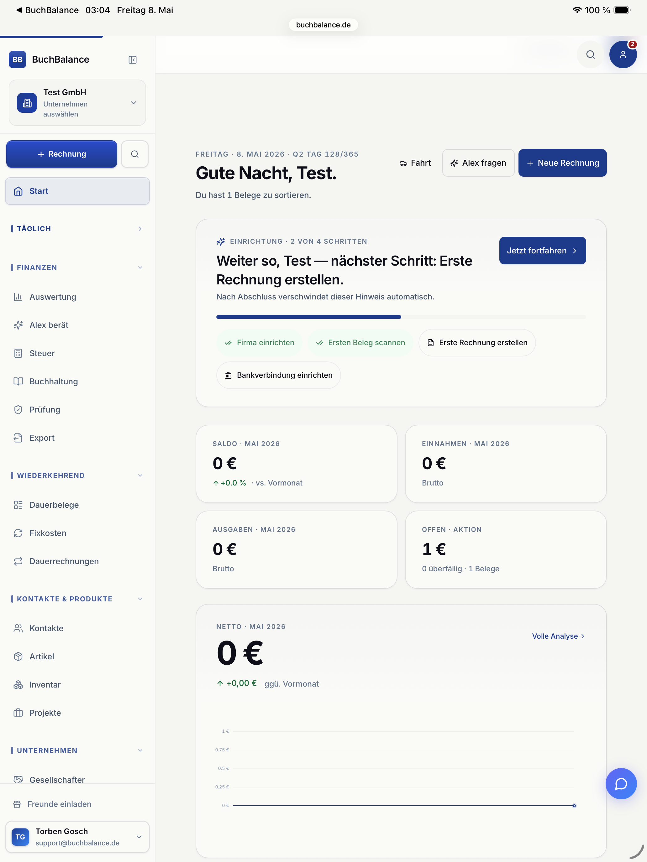
Task: Click the Inventar cubes icon
Action: [x=18, y=685]
